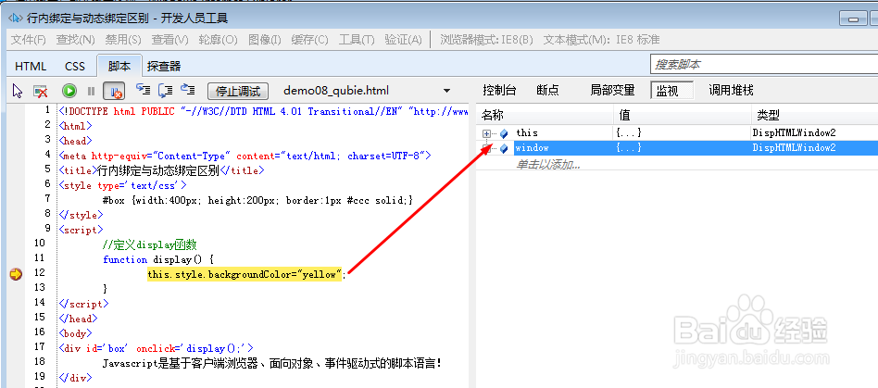This screenshot has height=388, width=878.
Task: Click the step out icon
Action: click(187, 90)
